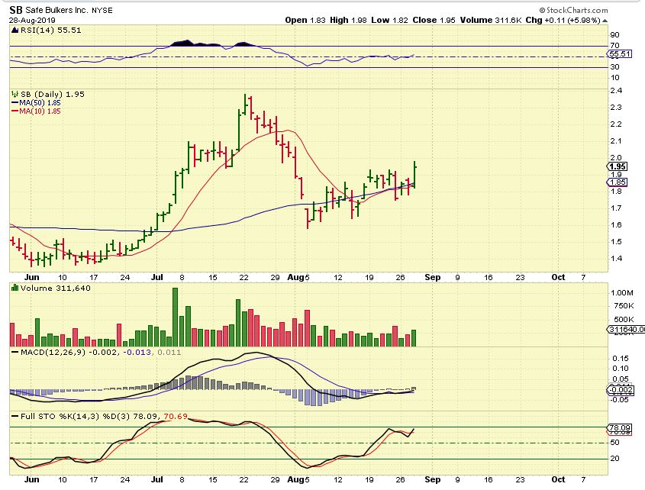Viewport: 645px width, 490px height.
Task: Click the 0.011 MACD histogram legend value
Action: pyautogui.click(x=169, y=353)
